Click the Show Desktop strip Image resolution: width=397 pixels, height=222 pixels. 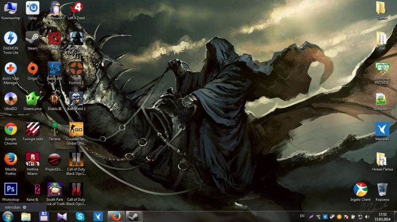coord(395,217)
